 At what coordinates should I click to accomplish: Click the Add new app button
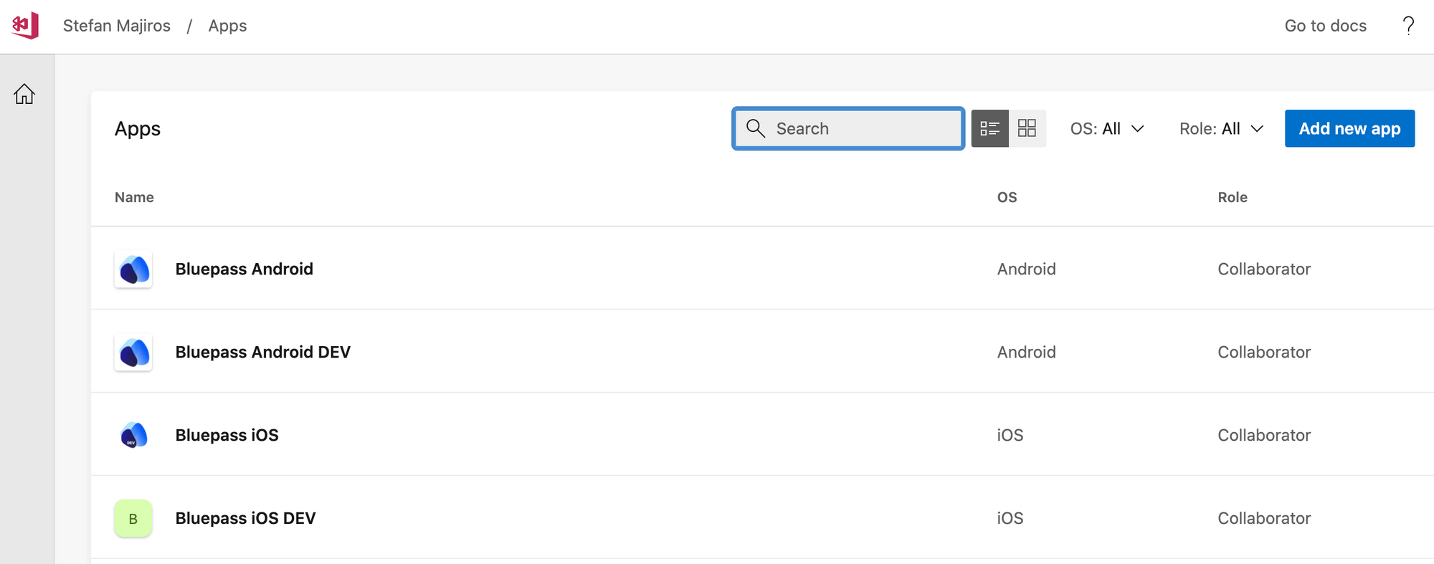[x=1349, y=128]
